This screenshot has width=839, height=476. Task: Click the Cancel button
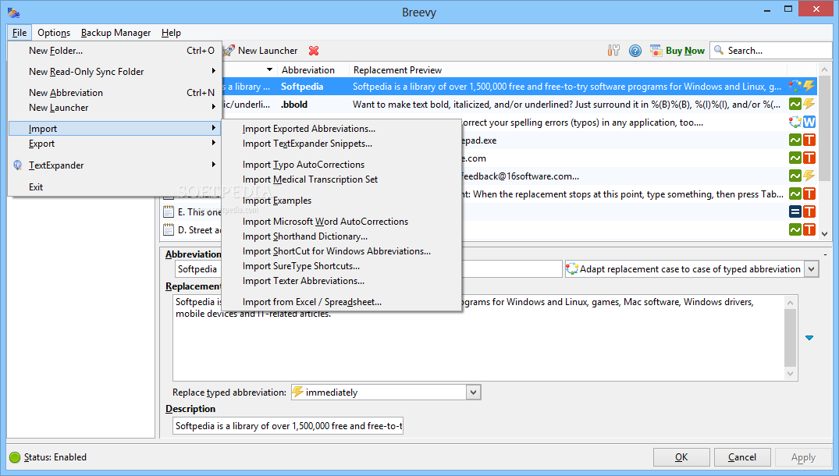coord(742,457)
